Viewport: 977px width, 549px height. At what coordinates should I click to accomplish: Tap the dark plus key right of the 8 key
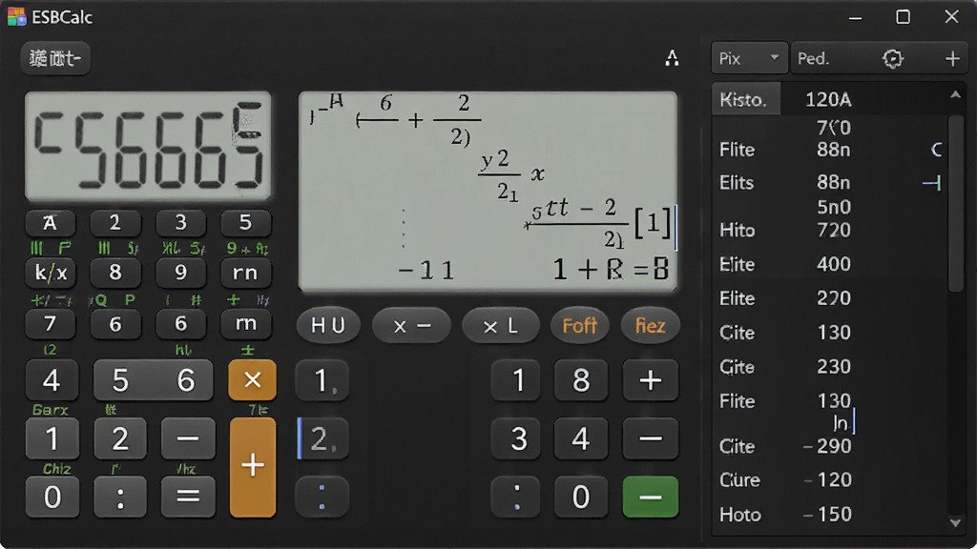coord(650,380)
